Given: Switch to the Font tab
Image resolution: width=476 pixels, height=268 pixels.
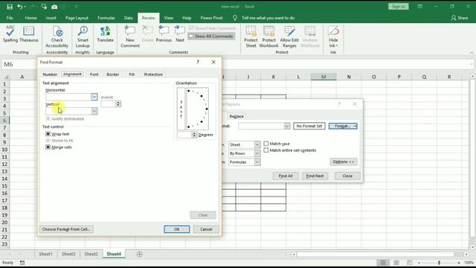Looking at the screenshot, I should point(94,74).
